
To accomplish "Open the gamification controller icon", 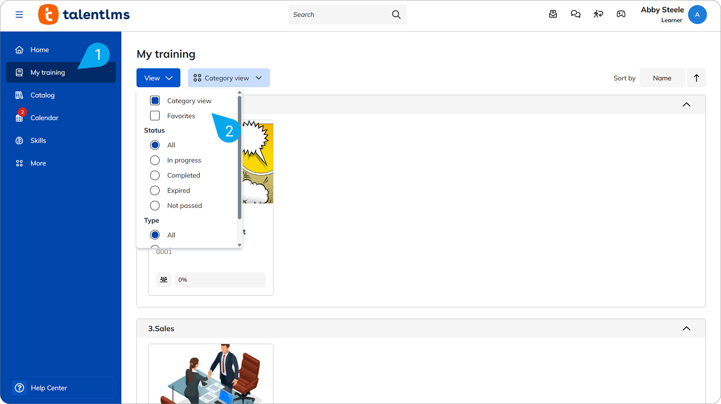I will [x=621, y=14].
